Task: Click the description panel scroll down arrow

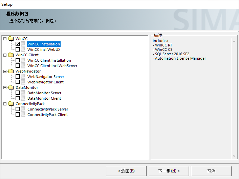Action: (234, 156)
